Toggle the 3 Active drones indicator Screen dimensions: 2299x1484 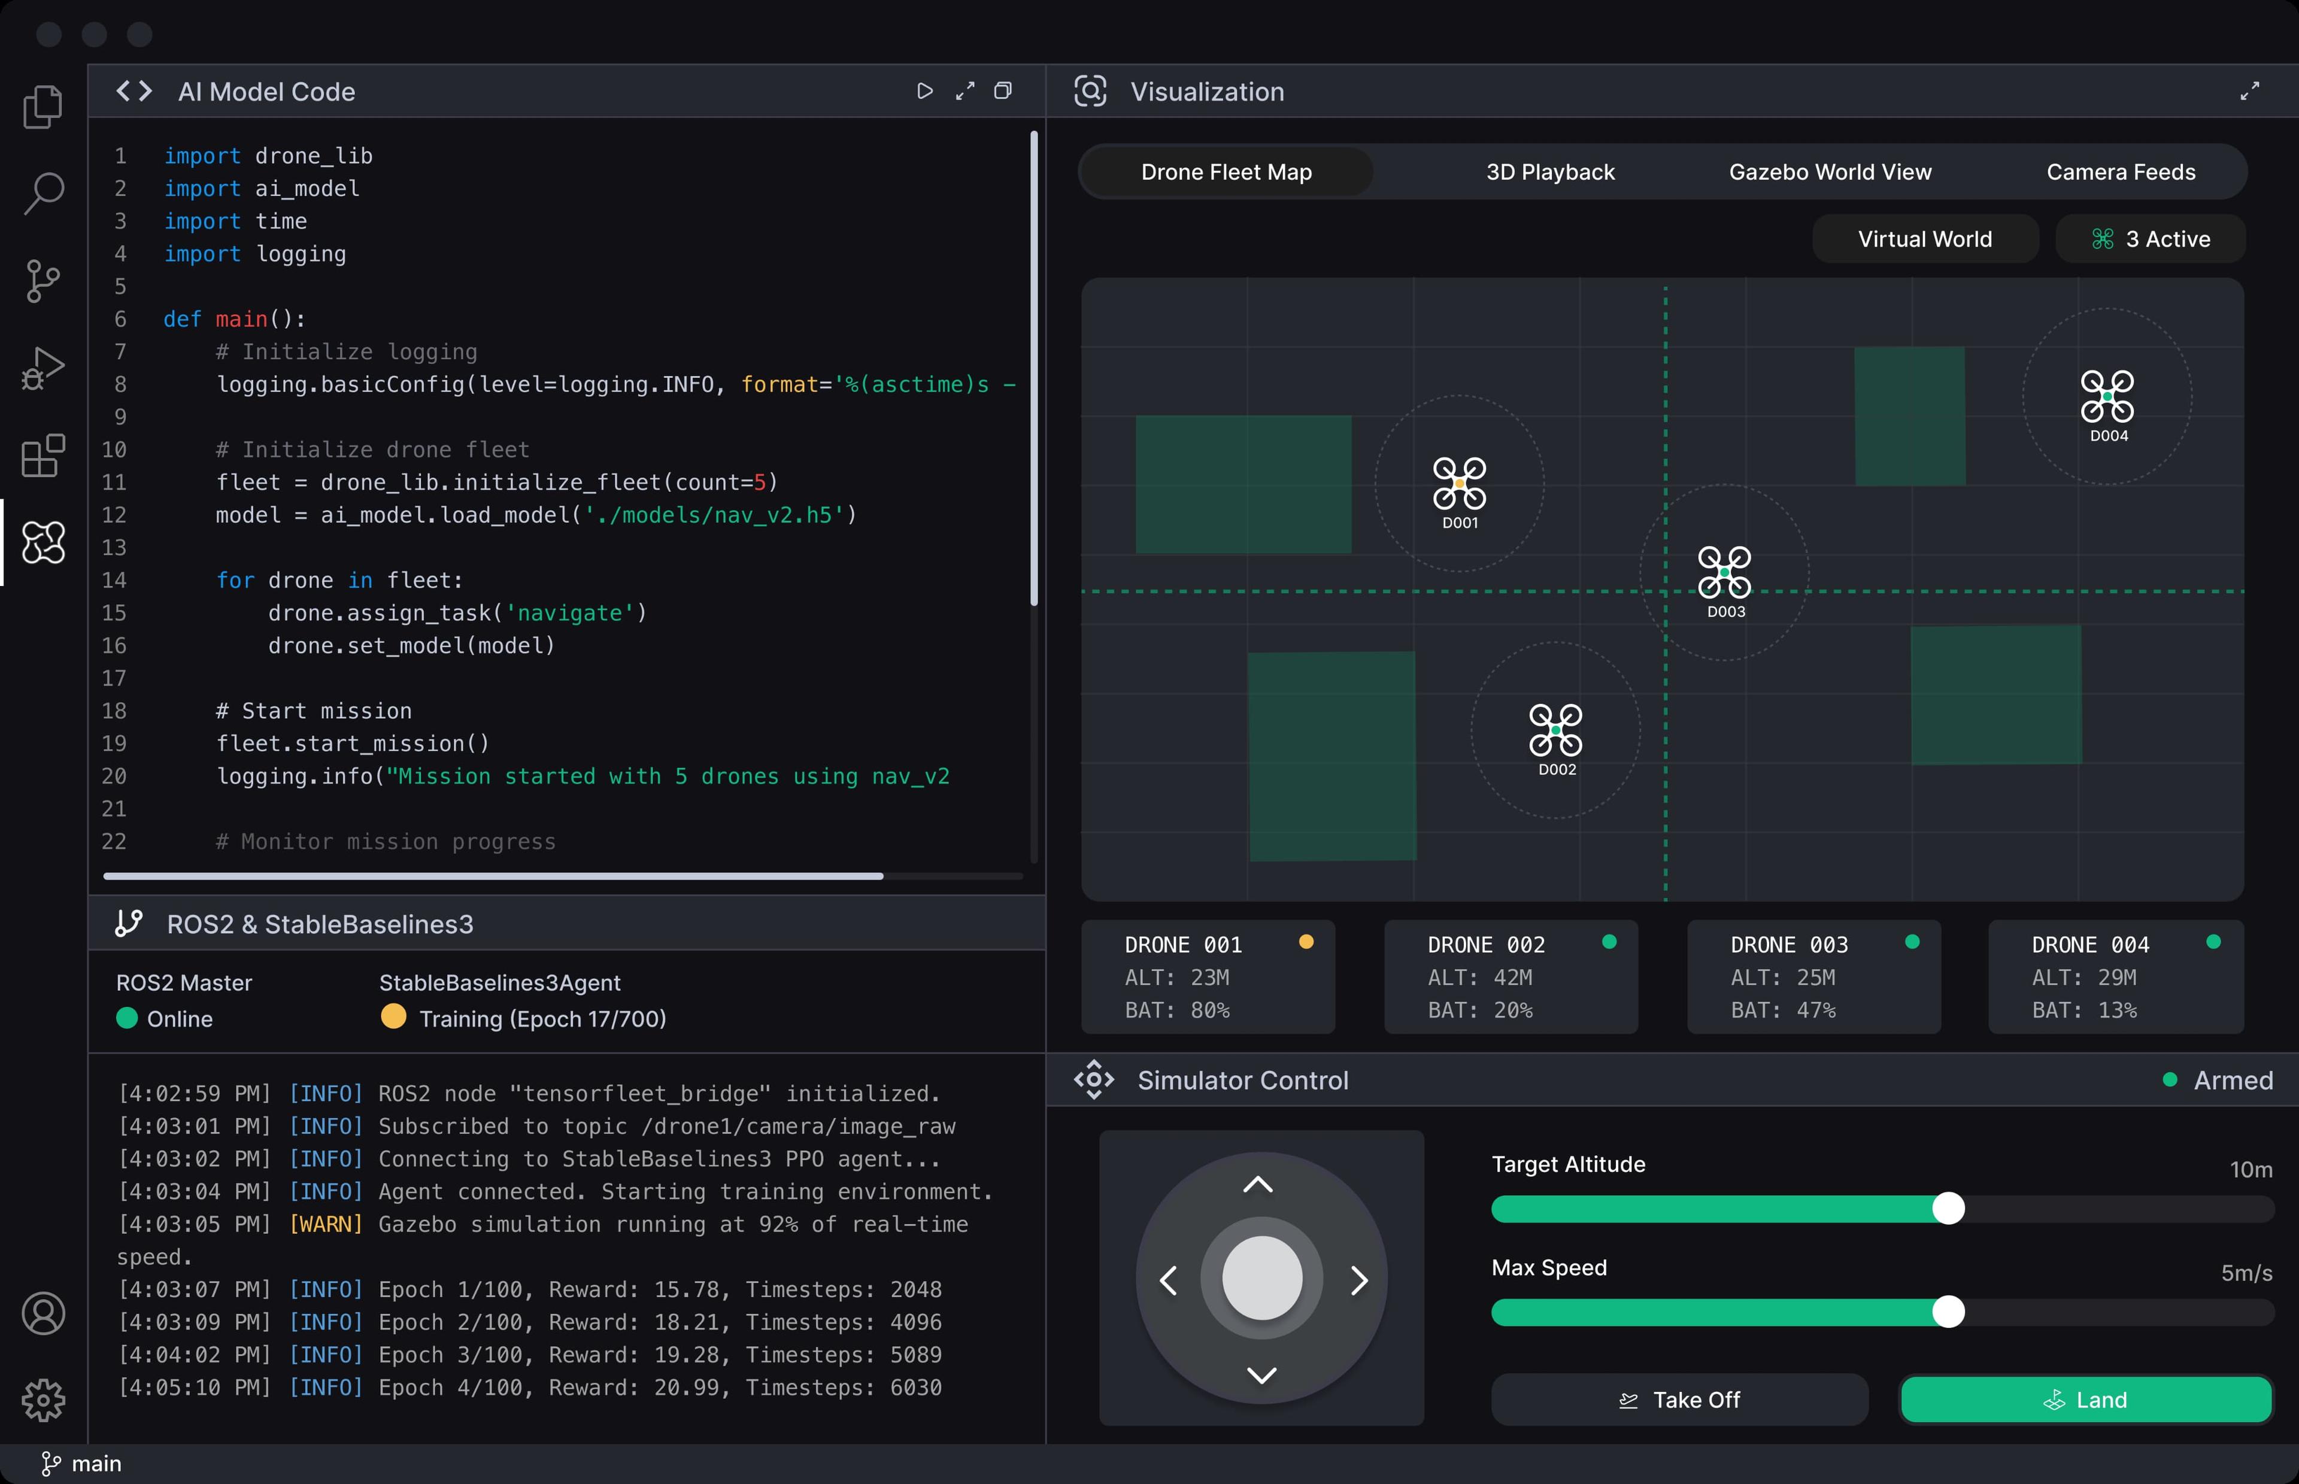coord(2151,238)
